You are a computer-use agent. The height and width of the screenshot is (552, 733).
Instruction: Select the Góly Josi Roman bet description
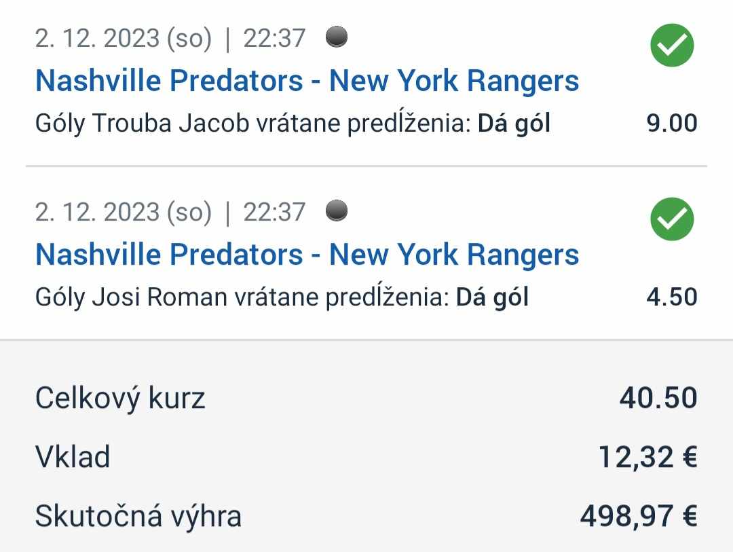click(x=282, y=297)
